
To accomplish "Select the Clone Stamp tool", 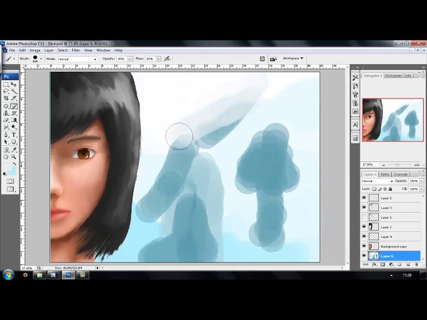I will coord(6,113).
